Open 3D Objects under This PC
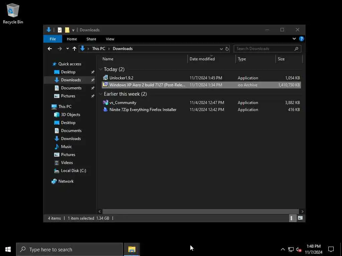The height and width of the screenshot is (256, 342). point(70,115)
